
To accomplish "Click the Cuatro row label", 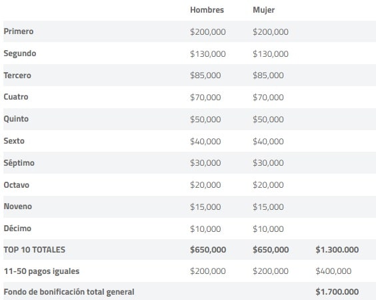I will [x=16, y=97].
